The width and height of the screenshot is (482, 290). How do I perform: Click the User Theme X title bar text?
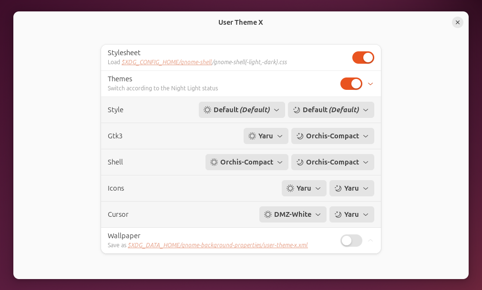(x=240, y=22)
